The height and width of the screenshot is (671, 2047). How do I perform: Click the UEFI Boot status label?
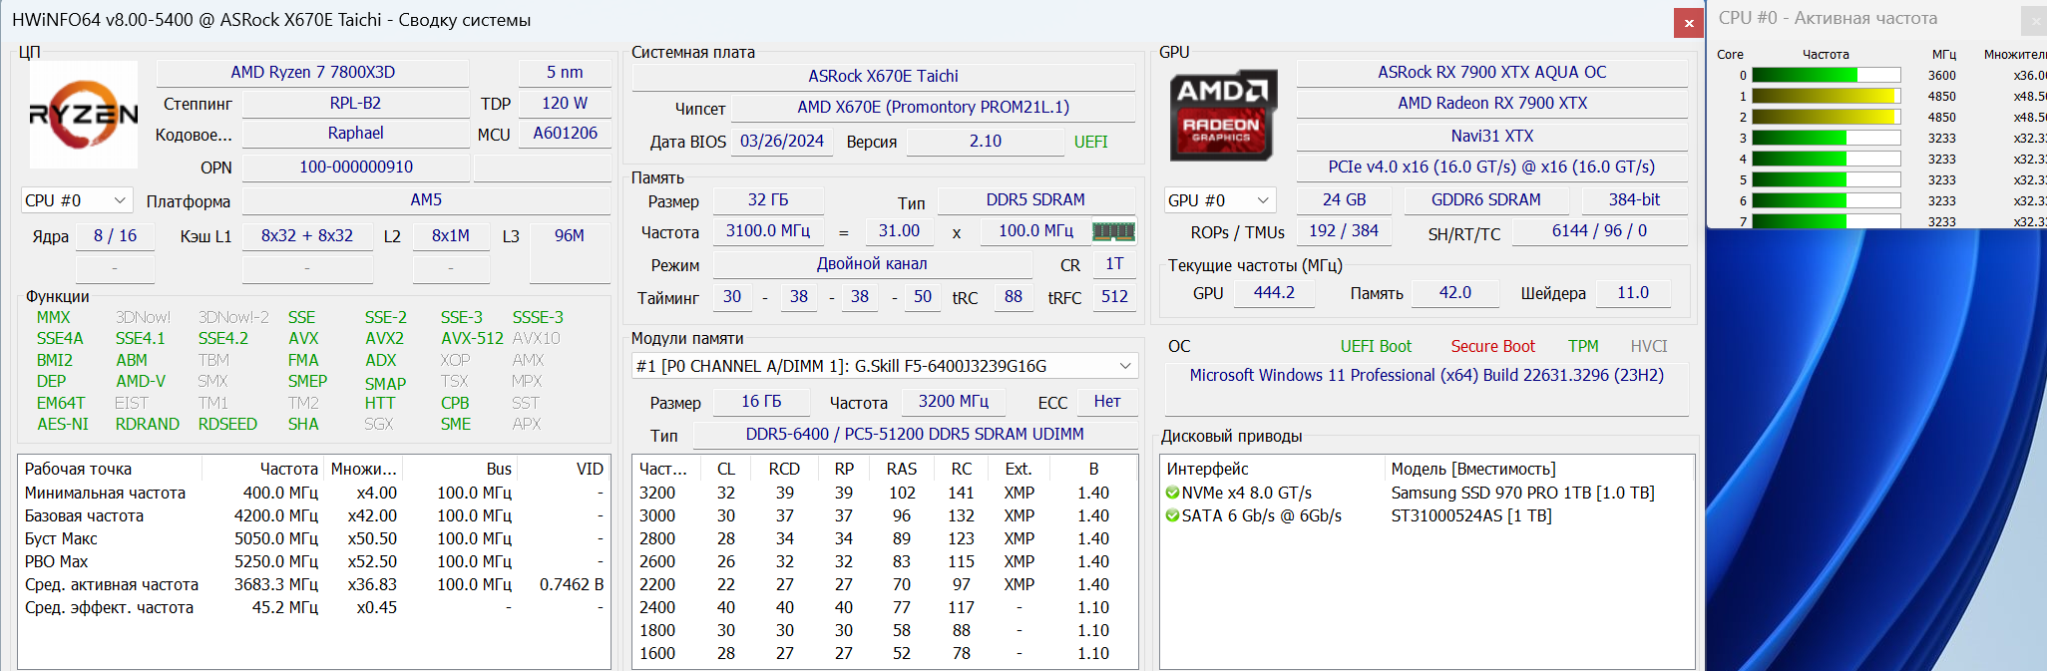(x=1376, y=346)
